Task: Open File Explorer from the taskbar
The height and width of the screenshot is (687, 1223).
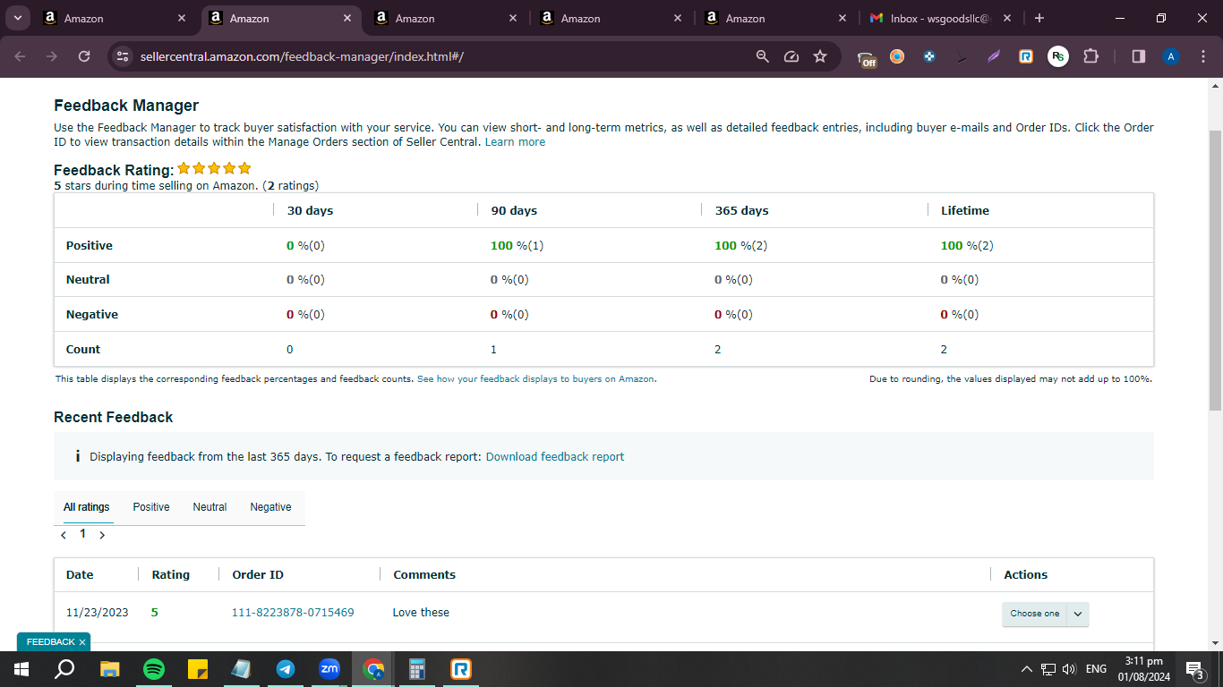Action: coord(109,669)
